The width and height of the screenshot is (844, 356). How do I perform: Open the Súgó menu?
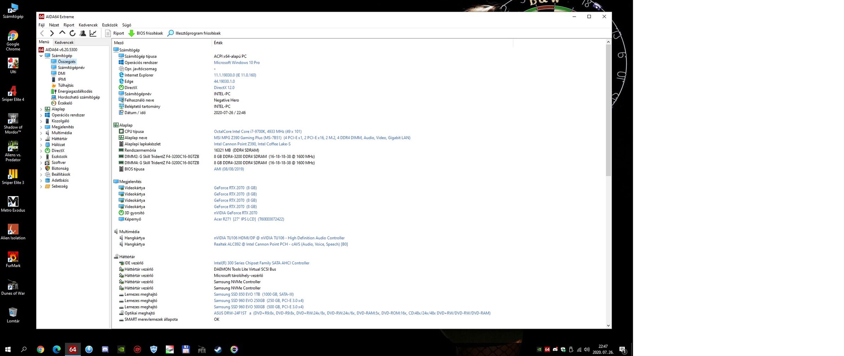[126, 25]
